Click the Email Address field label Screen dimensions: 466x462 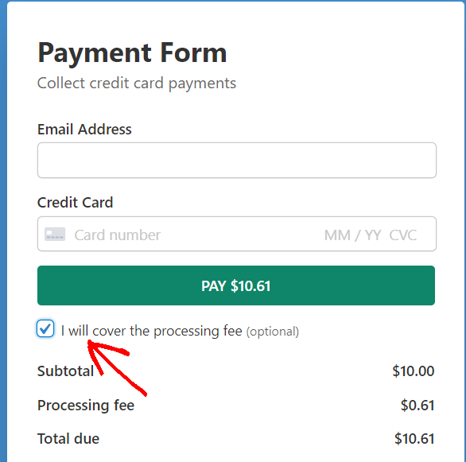(84, 130)
